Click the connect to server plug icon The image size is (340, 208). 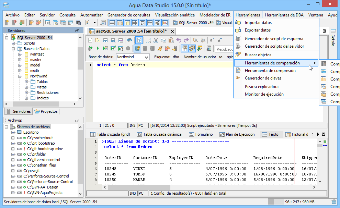tap(31, 23)
